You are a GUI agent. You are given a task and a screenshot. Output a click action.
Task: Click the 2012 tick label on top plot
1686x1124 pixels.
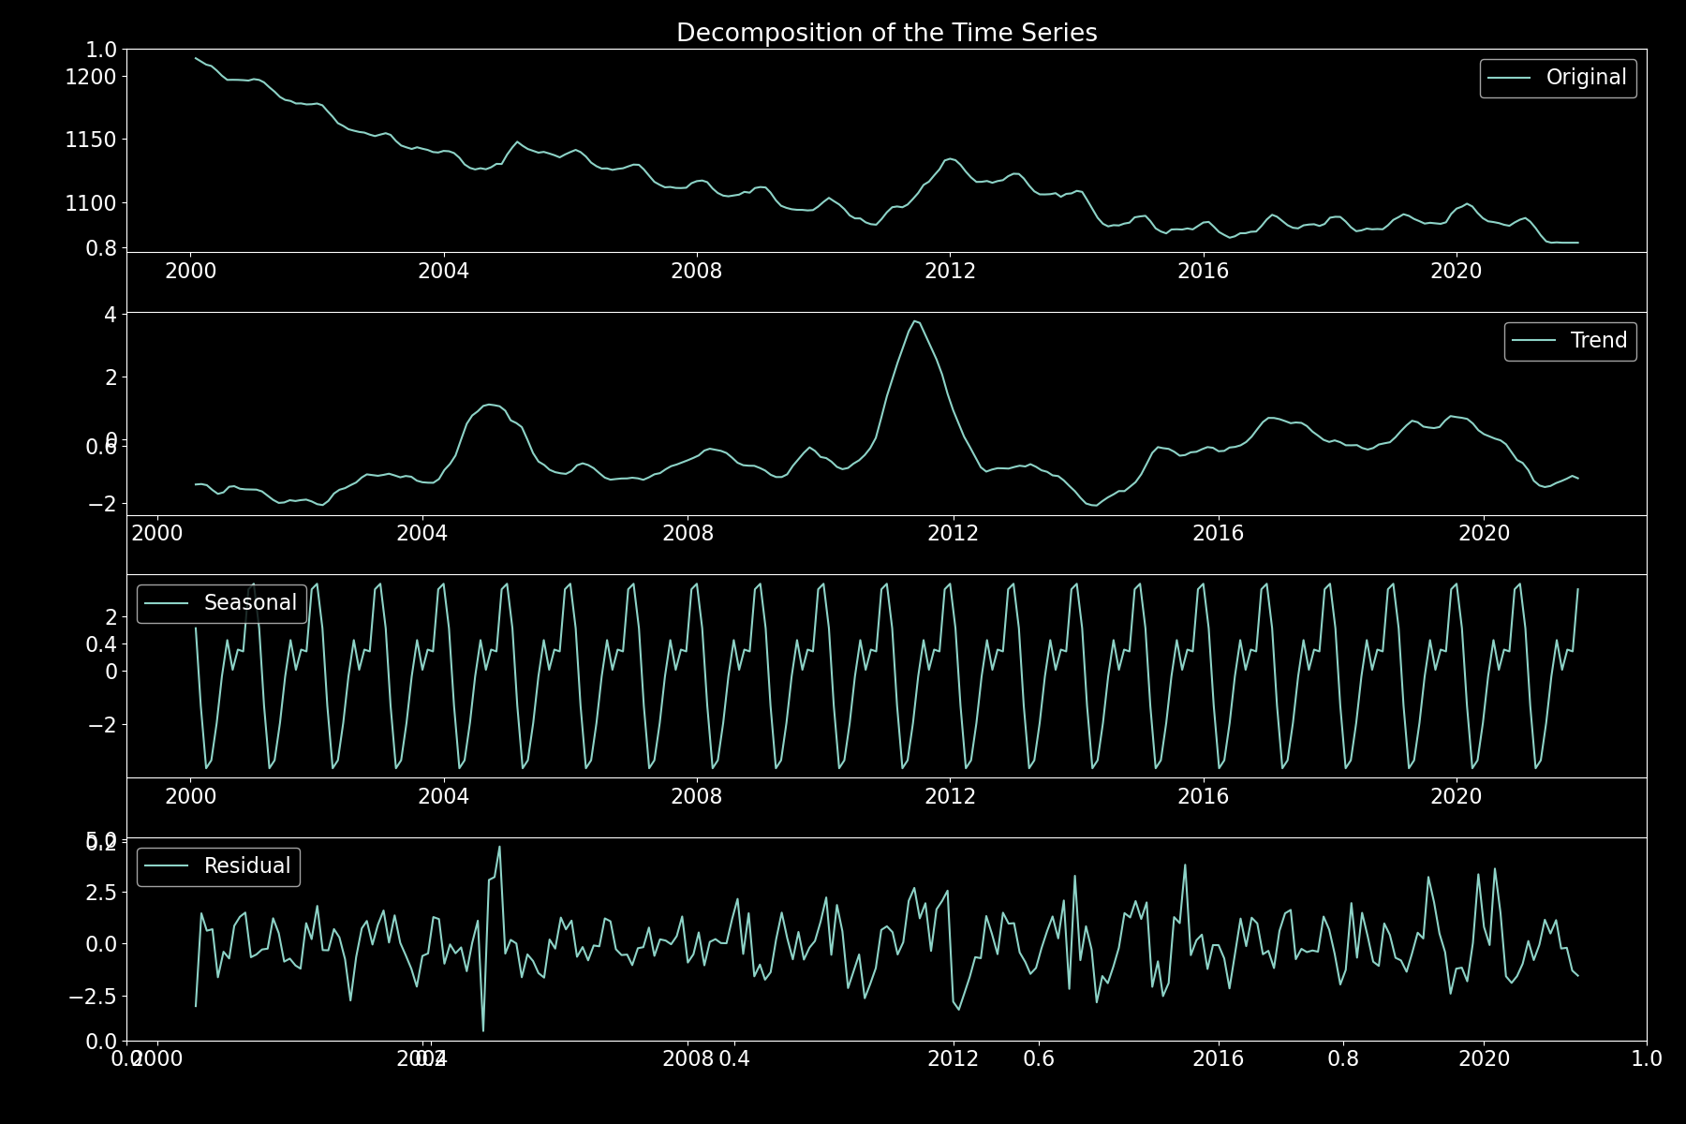click(950, 270)
